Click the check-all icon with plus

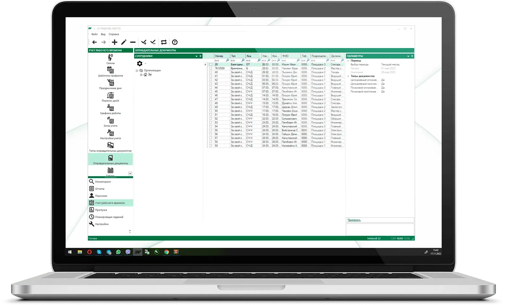[144, 42]
